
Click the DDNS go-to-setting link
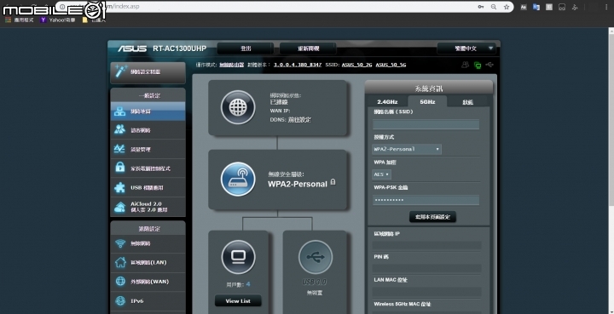(x=300, y=120)
